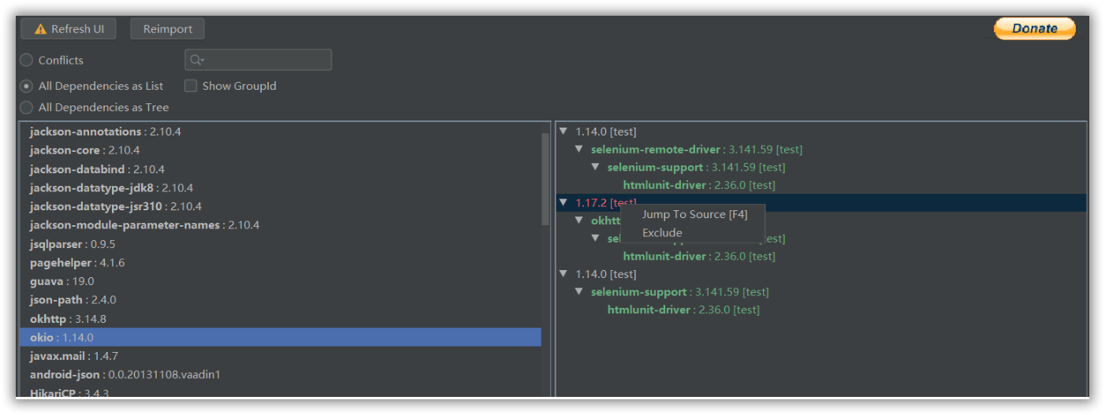The width and height of the screenshot is (1105, 415).
Task: Choose Jump To Source from context menu
Action: 694,214
